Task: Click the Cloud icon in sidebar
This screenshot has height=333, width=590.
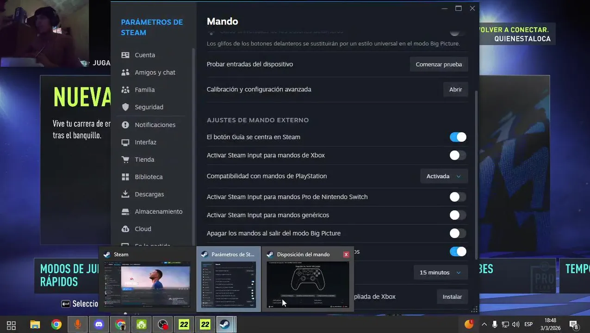Action: [125, 229]
